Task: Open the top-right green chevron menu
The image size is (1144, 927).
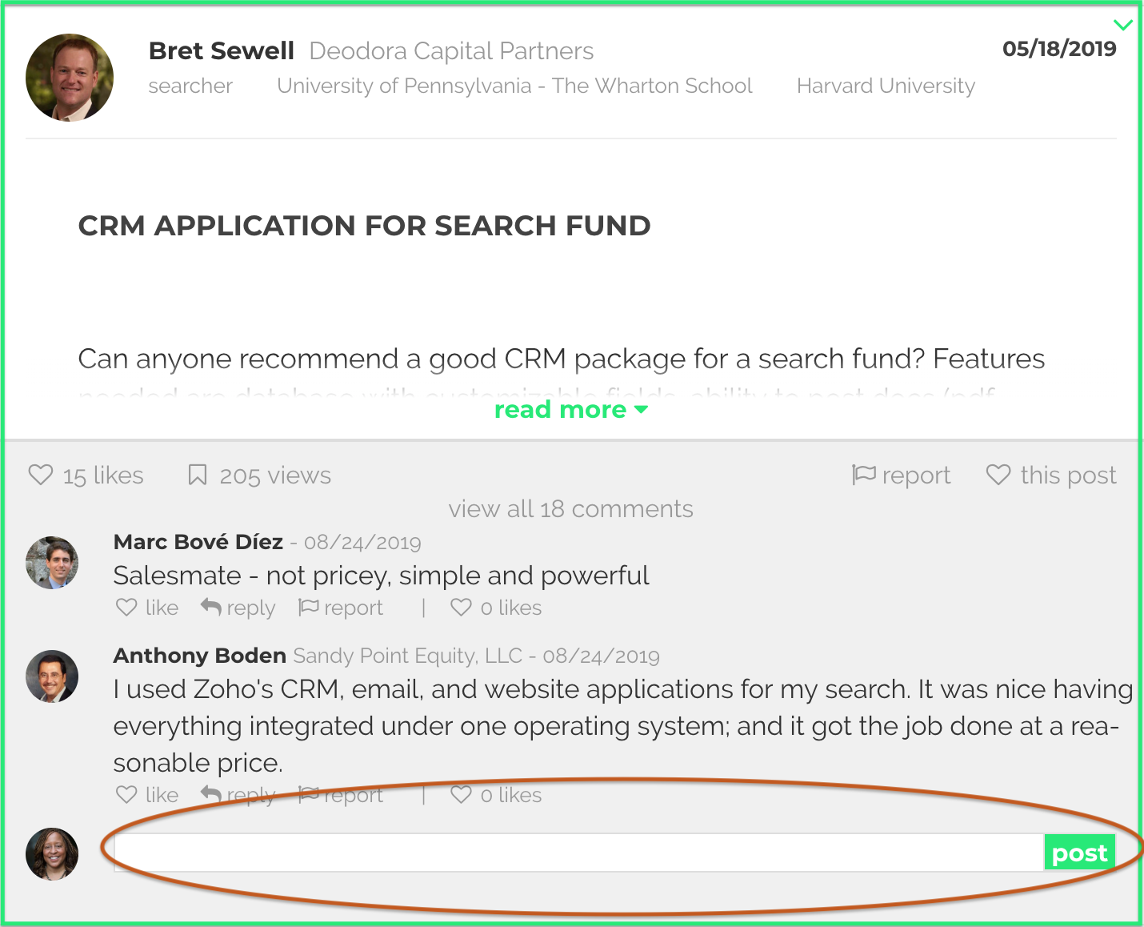Action: 1123,25
